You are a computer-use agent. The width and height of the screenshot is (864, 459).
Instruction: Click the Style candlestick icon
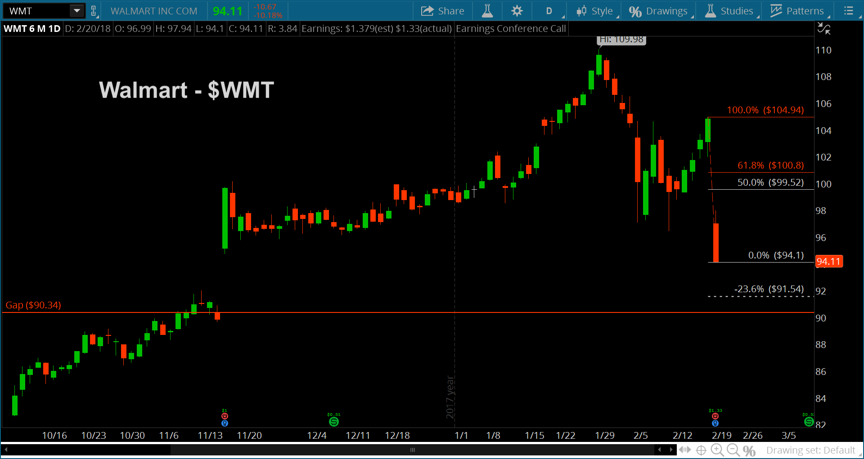pos(581,11)
